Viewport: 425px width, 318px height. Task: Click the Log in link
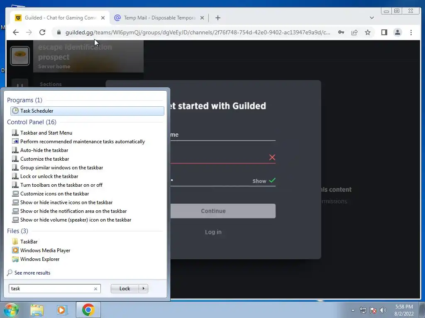213,232
